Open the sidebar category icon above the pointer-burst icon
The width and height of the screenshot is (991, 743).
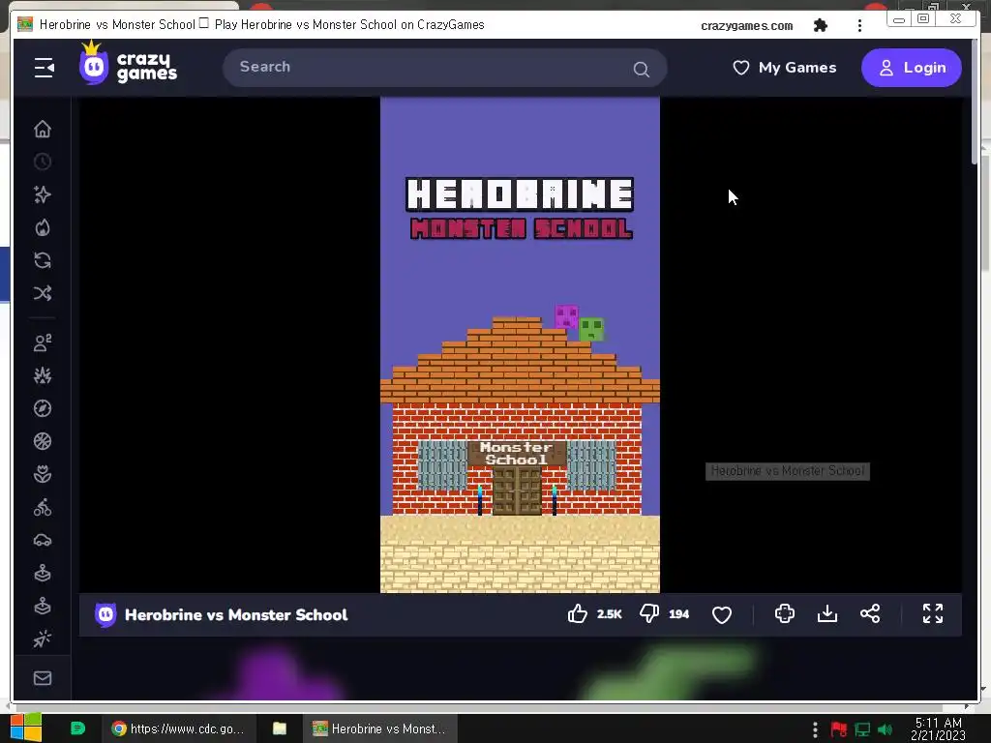tap(43, 606)
